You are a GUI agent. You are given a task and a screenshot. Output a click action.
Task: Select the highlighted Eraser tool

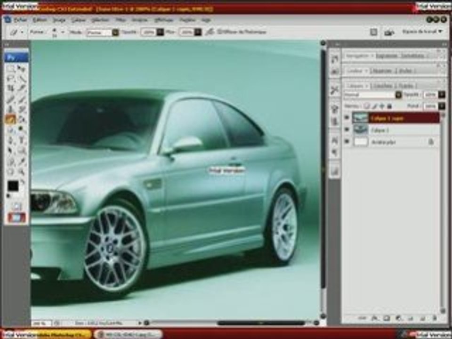pos(11,119)
